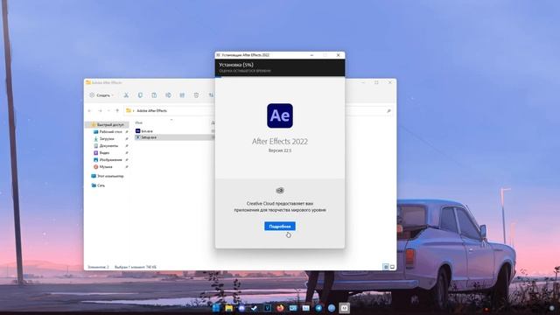Maximize the Explorer window
The width and height of the screenshot is (560, 315).
pos(376,82)
